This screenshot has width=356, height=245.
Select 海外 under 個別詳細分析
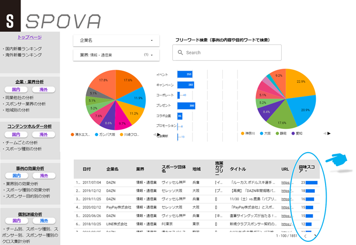click(x=44, y=220)
